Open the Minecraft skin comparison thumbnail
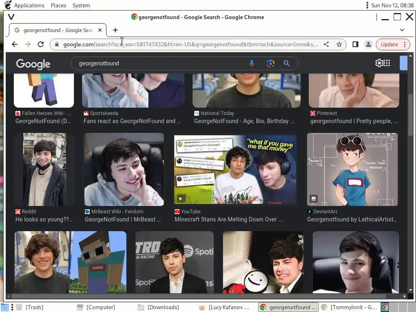Screen dimensions: 416x312 [70, 262]
